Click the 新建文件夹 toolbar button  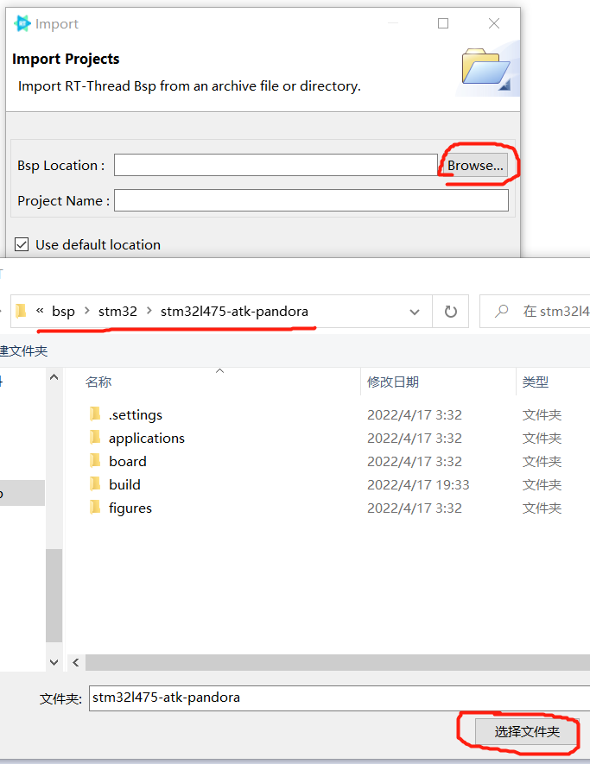(23, 350)
